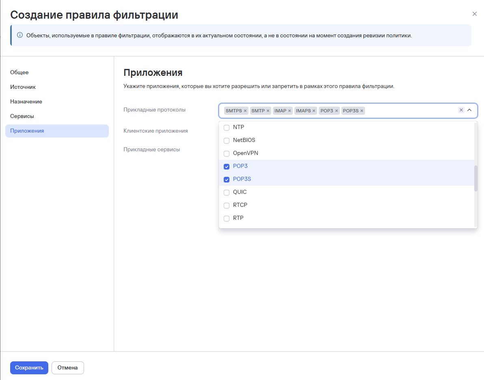
Task: Remove the SMTP tag
Action: (268, 111)
